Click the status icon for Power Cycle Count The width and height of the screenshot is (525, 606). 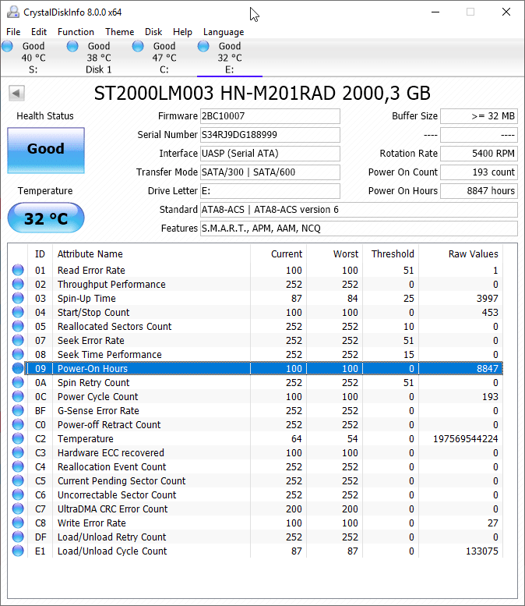tap(18, 396)
